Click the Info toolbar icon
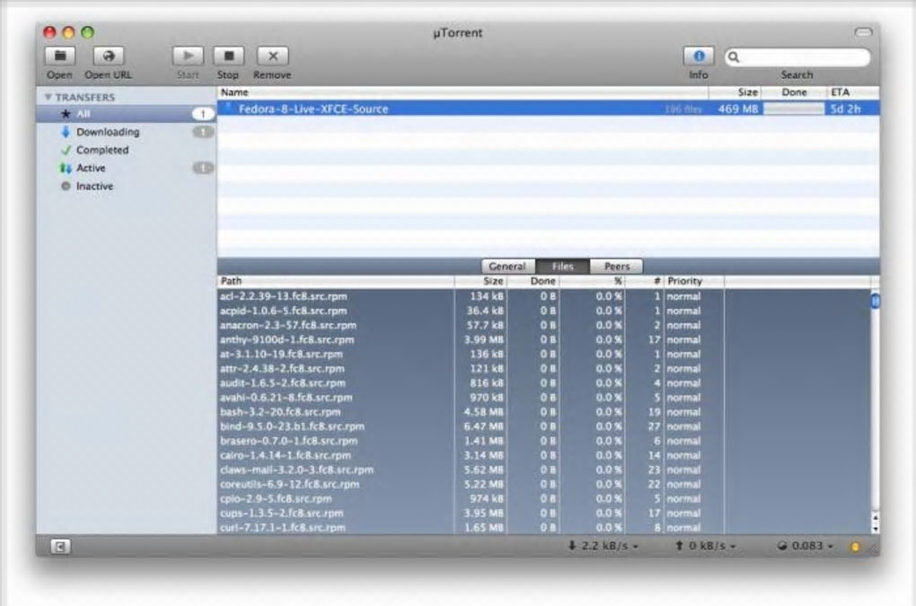This screenshot has width=916, height=606. pyautogui.click(x=699, y=56)
